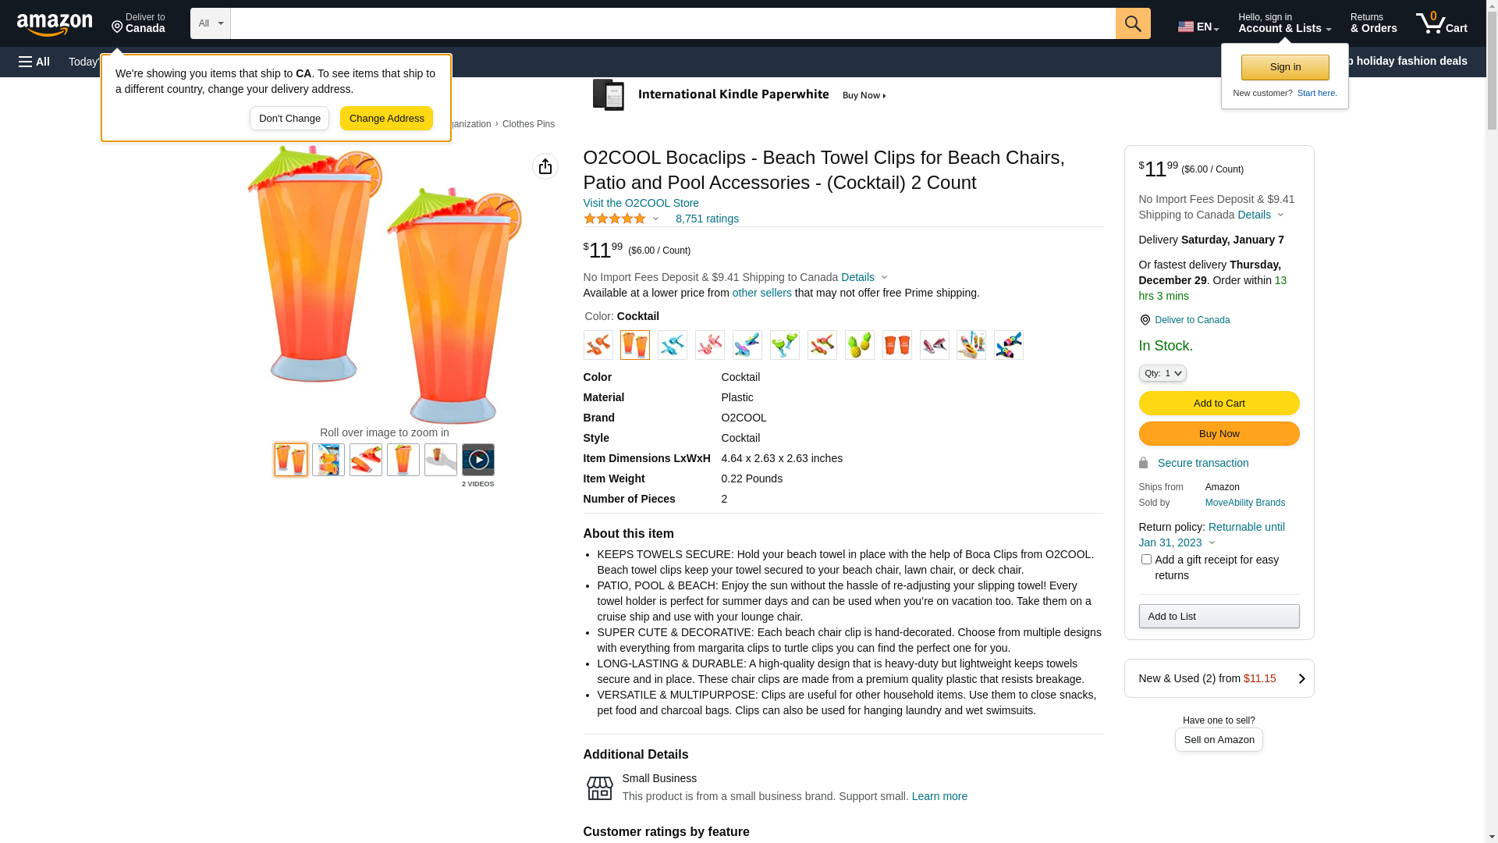Click the Change Address button
This screenshot has height=843, width=1498.
[x=386, y=119]
